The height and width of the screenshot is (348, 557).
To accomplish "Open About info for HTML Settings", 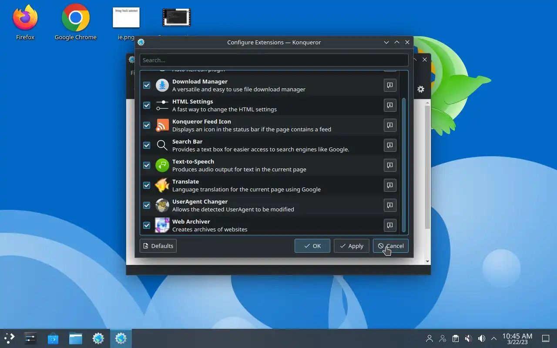I will (390, 105).
